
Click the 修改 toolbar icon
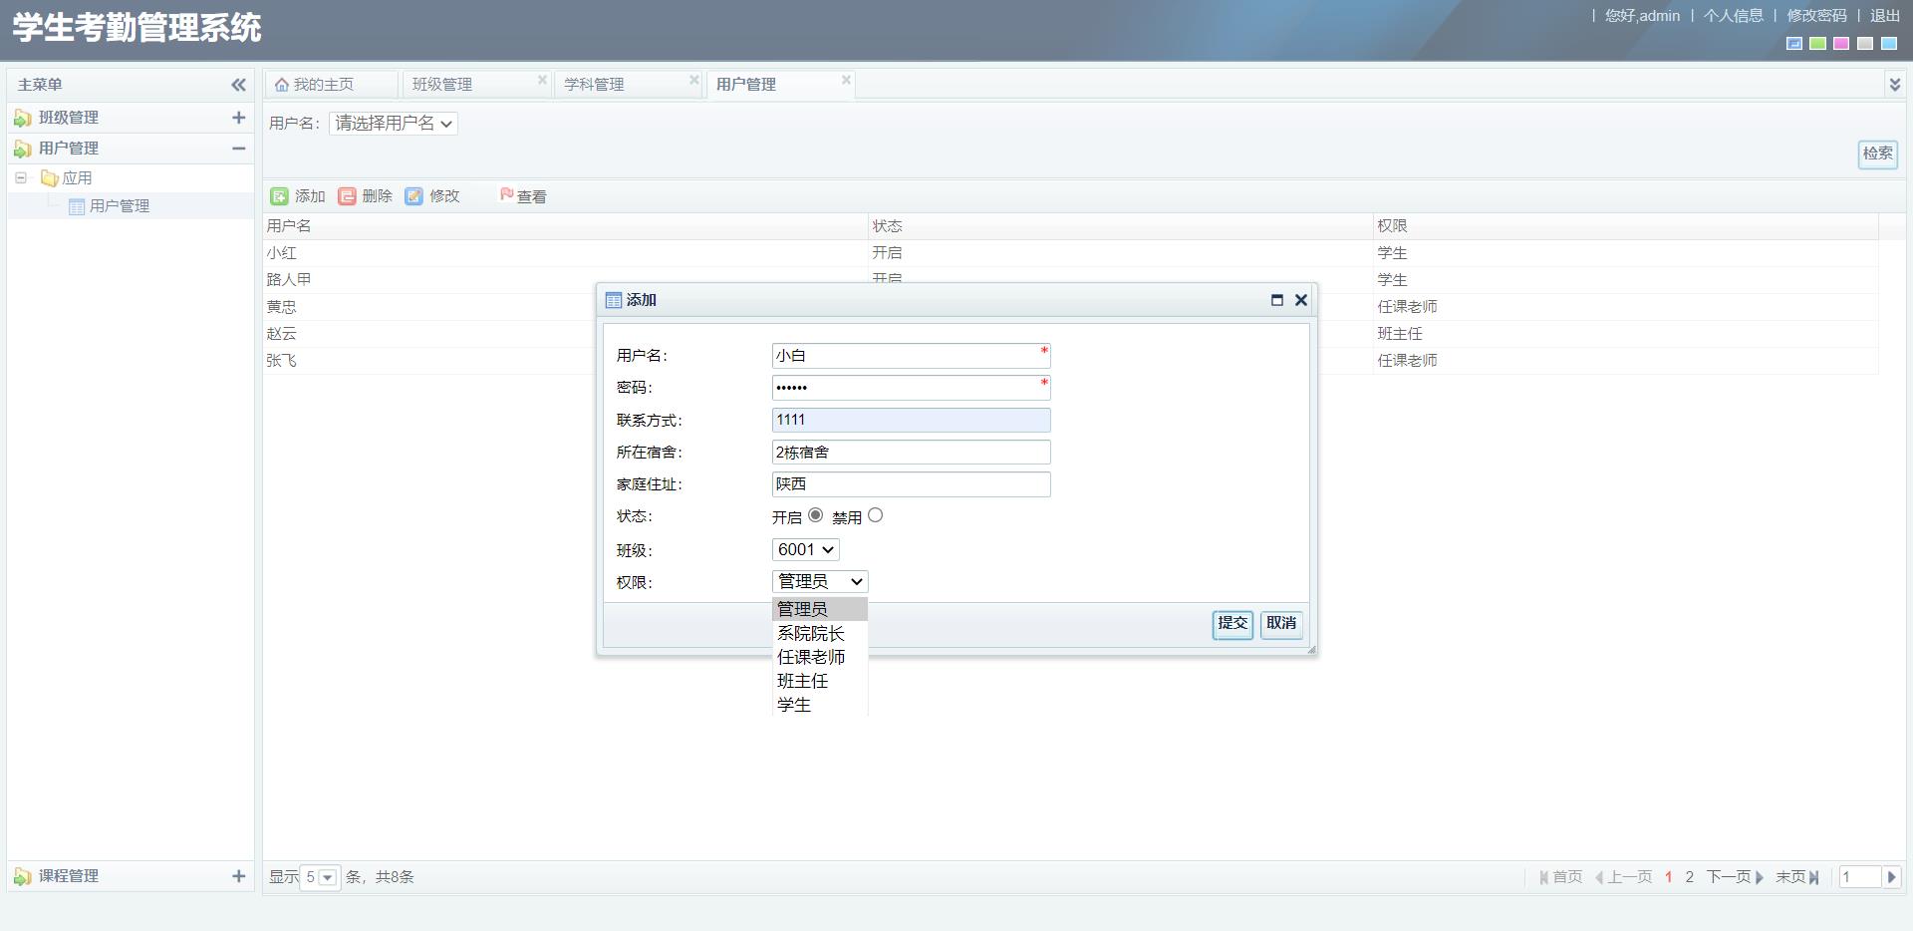[413, 196]
